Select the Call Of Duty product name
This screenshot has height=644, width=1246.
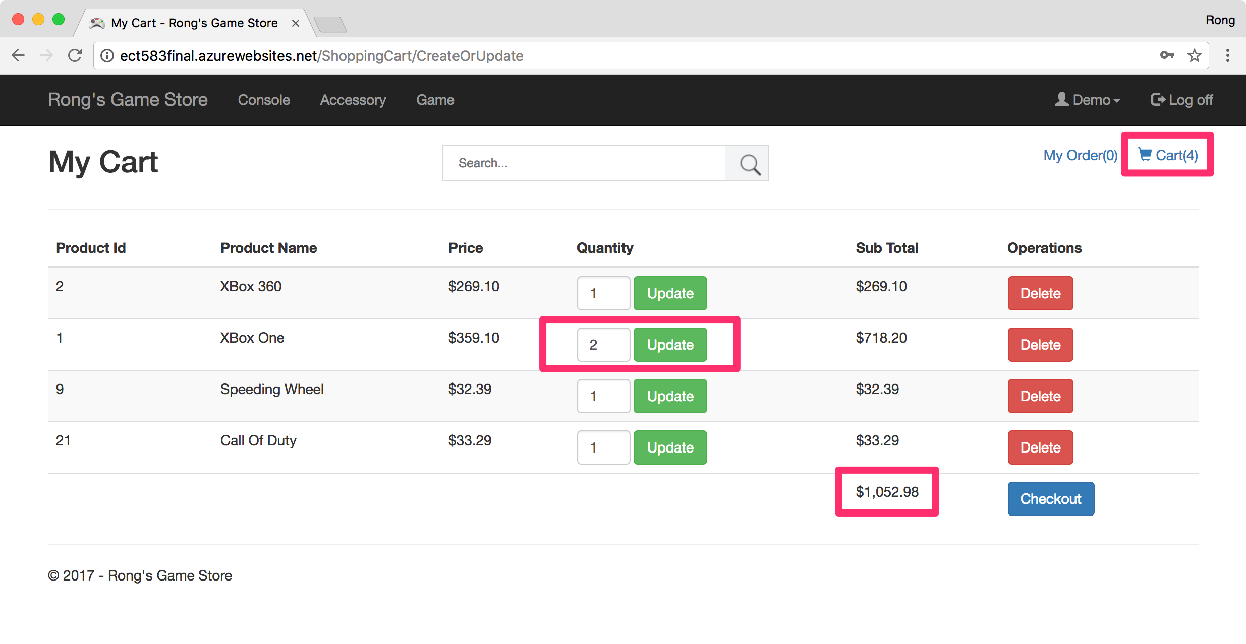coord(258,440)
